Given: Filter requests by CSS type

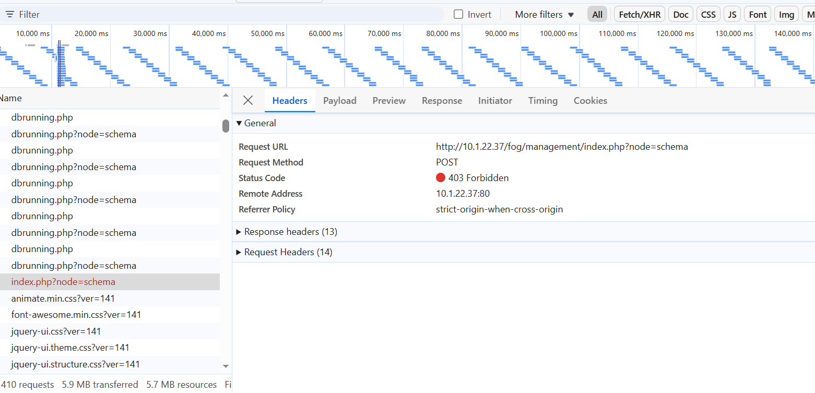Looking at the screenshot, I should pyautogui.click(x=708, y=15).
